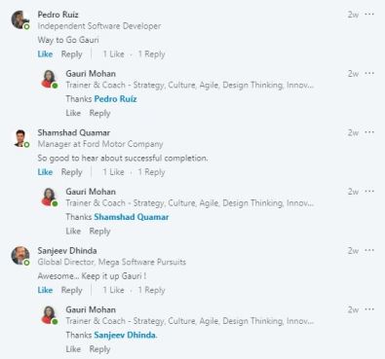
Task: Reply under Gauri's "Thanks Shamshad Quamar"
Action: coord(99,232)
